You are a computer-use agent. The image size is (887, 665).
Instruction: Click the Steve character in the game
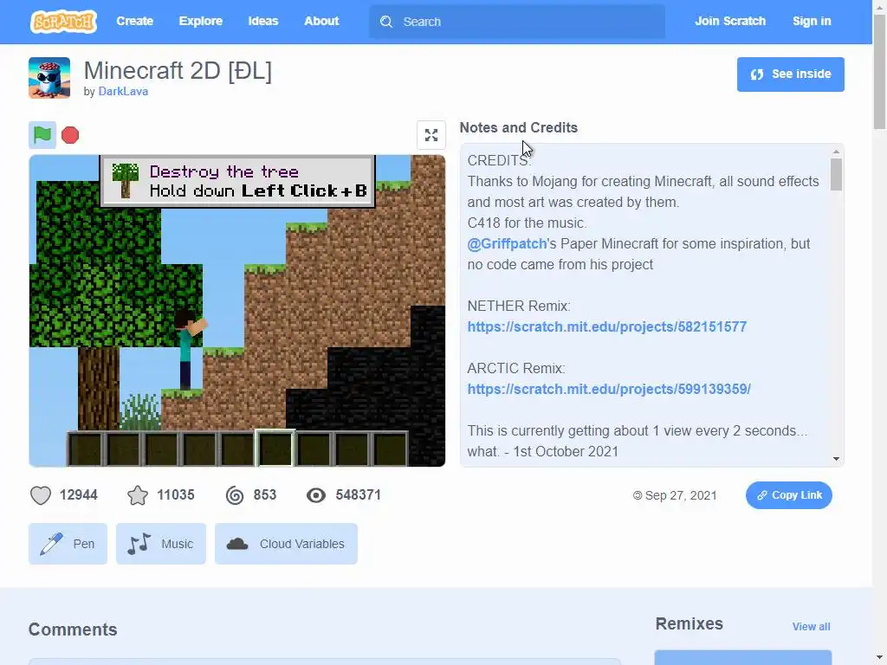click(x=188, y=350)
